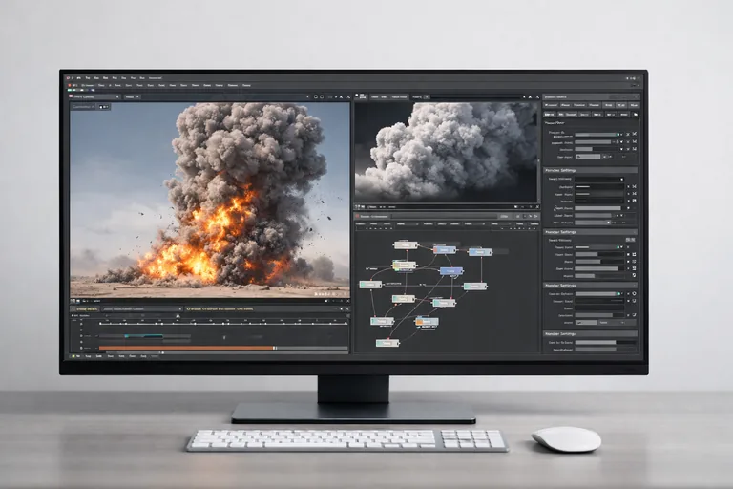The width and height of the screenshot is (733, 489).
Task: Select the blue node in node graph center
Action: point(450,271)
